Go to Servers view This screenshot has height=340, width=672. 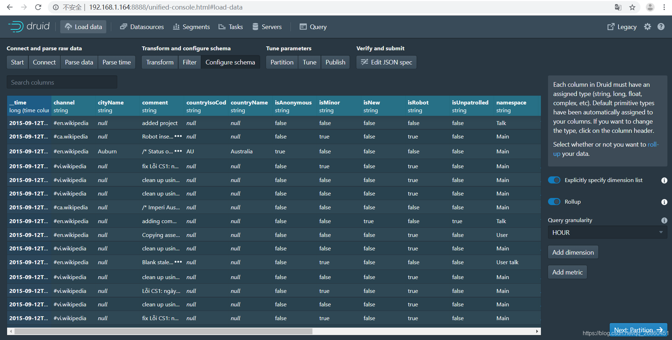pos(267,27)
